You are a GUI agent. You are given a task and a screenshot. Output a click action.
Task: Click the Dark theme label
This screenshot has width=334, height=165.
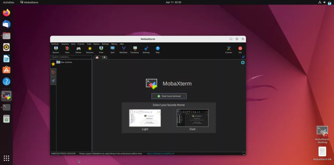pyautogui.click(x=192, y=129)
